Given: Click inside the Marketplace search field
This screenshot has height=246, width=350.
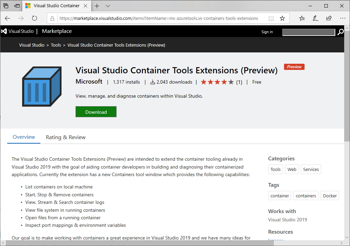Looking at the screenshot, I should pyautogui.click(x=308, y=32).
